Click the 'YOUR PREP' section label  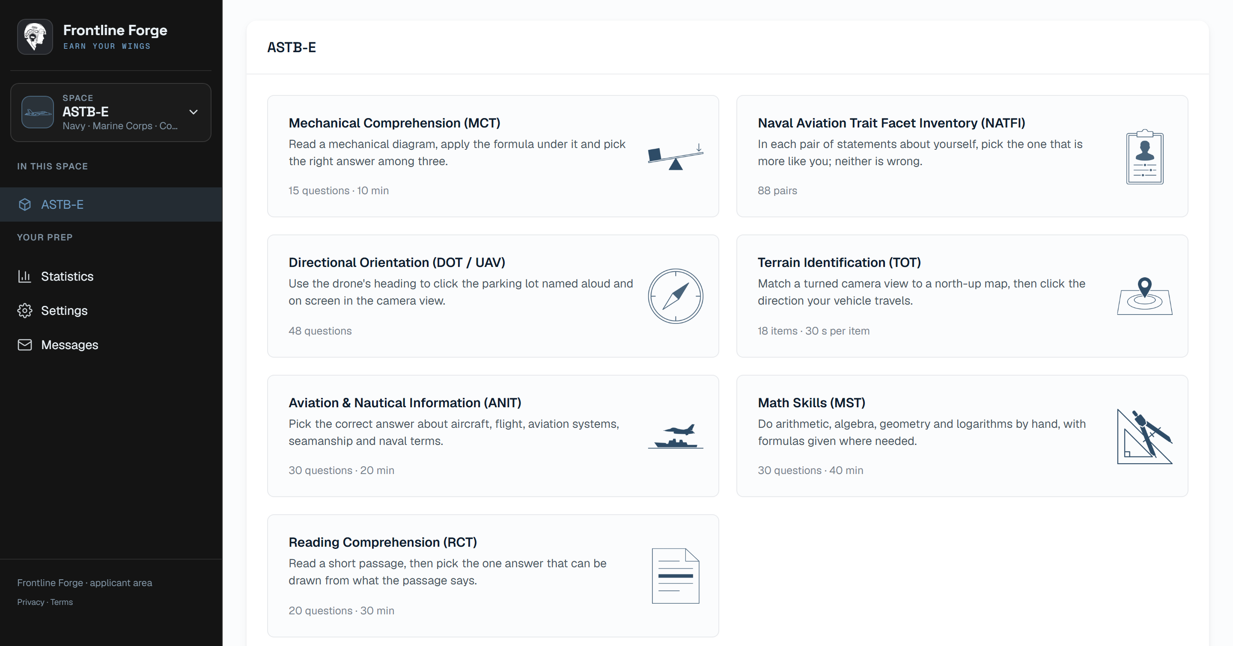tap(45, 237)
